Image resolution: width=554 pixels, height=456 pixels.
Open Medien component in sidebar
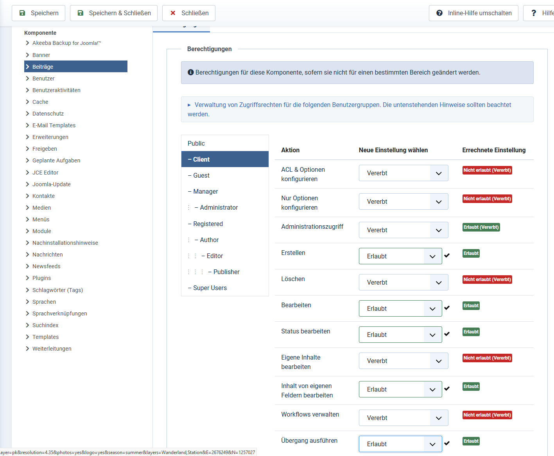point(42,208)
